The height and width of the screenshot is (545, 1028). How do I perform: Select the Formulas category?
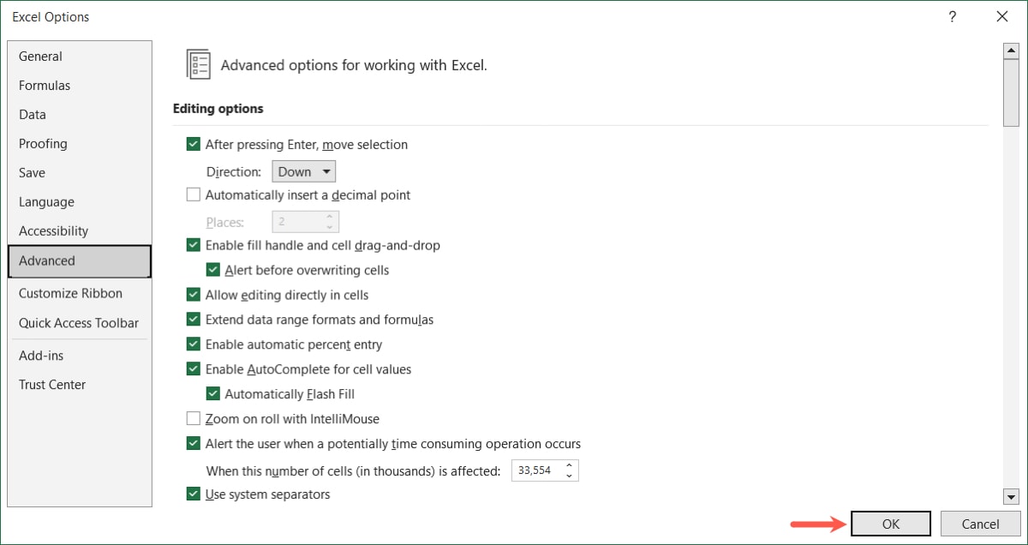[x=44, y=85]
